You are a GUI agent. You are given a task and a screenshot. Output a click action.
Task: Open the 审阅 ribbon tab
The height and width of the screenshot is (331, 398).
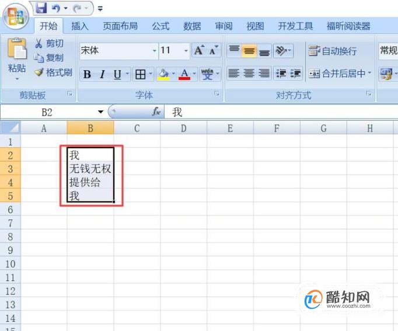224,26
